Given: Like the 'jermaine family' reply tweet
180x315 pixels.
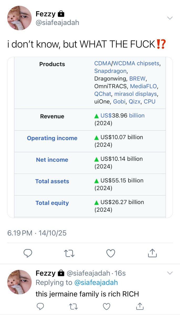Looking at the screenshot, I should click(107, 306).
